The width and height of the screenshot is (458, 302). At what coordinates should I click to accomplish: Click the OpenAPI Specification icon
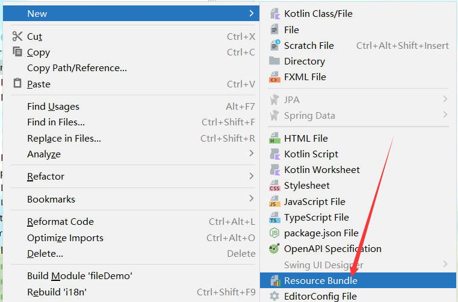coord(274,249)
